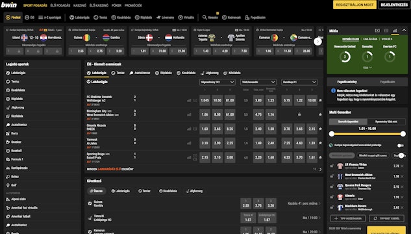Open the Póker menu
This screenshot has height=234, width=411.
point(116,5)
